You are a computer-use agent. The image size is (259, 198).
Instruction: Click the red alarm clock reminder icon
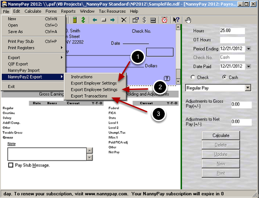click(x=164, y=20)
